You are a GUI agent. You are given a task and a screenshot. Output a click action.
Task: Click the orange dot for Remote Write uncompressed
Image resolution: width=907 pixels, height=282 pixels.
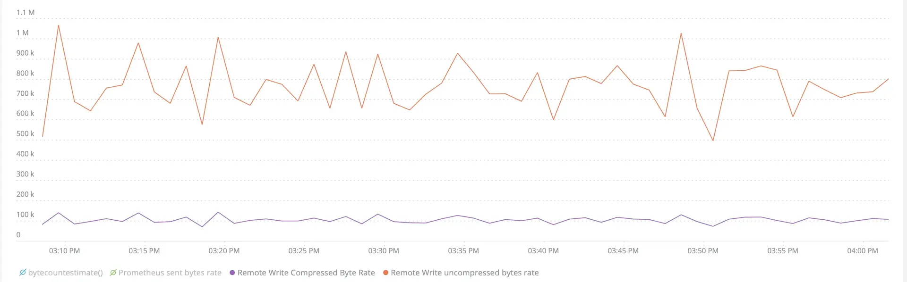(x=385, y=273)
